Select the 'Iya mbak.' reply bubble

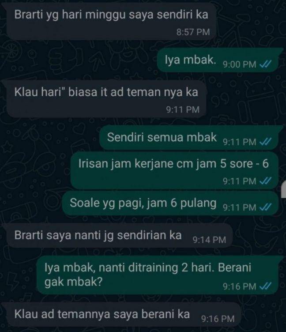pyautogui.click(x=218, y=60)
